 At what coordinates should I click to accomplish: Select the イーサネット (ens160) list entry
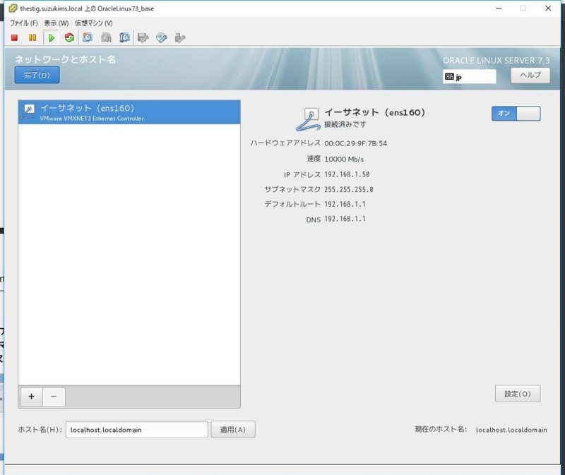pos(129,112)
